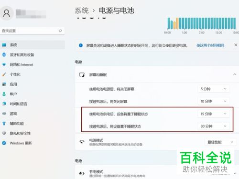Open plugged-in screen-off dropdown showing 10 分钟
Image resolution: width=239 pixels, height=179 pixels.
(214, 101)
